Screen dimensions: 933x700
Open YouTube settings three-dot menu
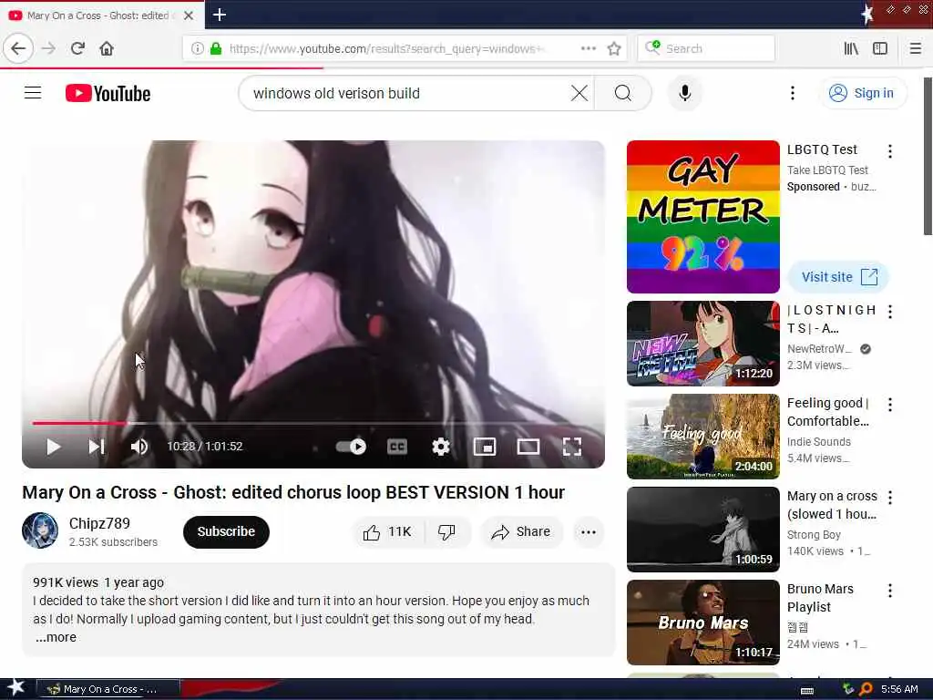tap(792, 93)
